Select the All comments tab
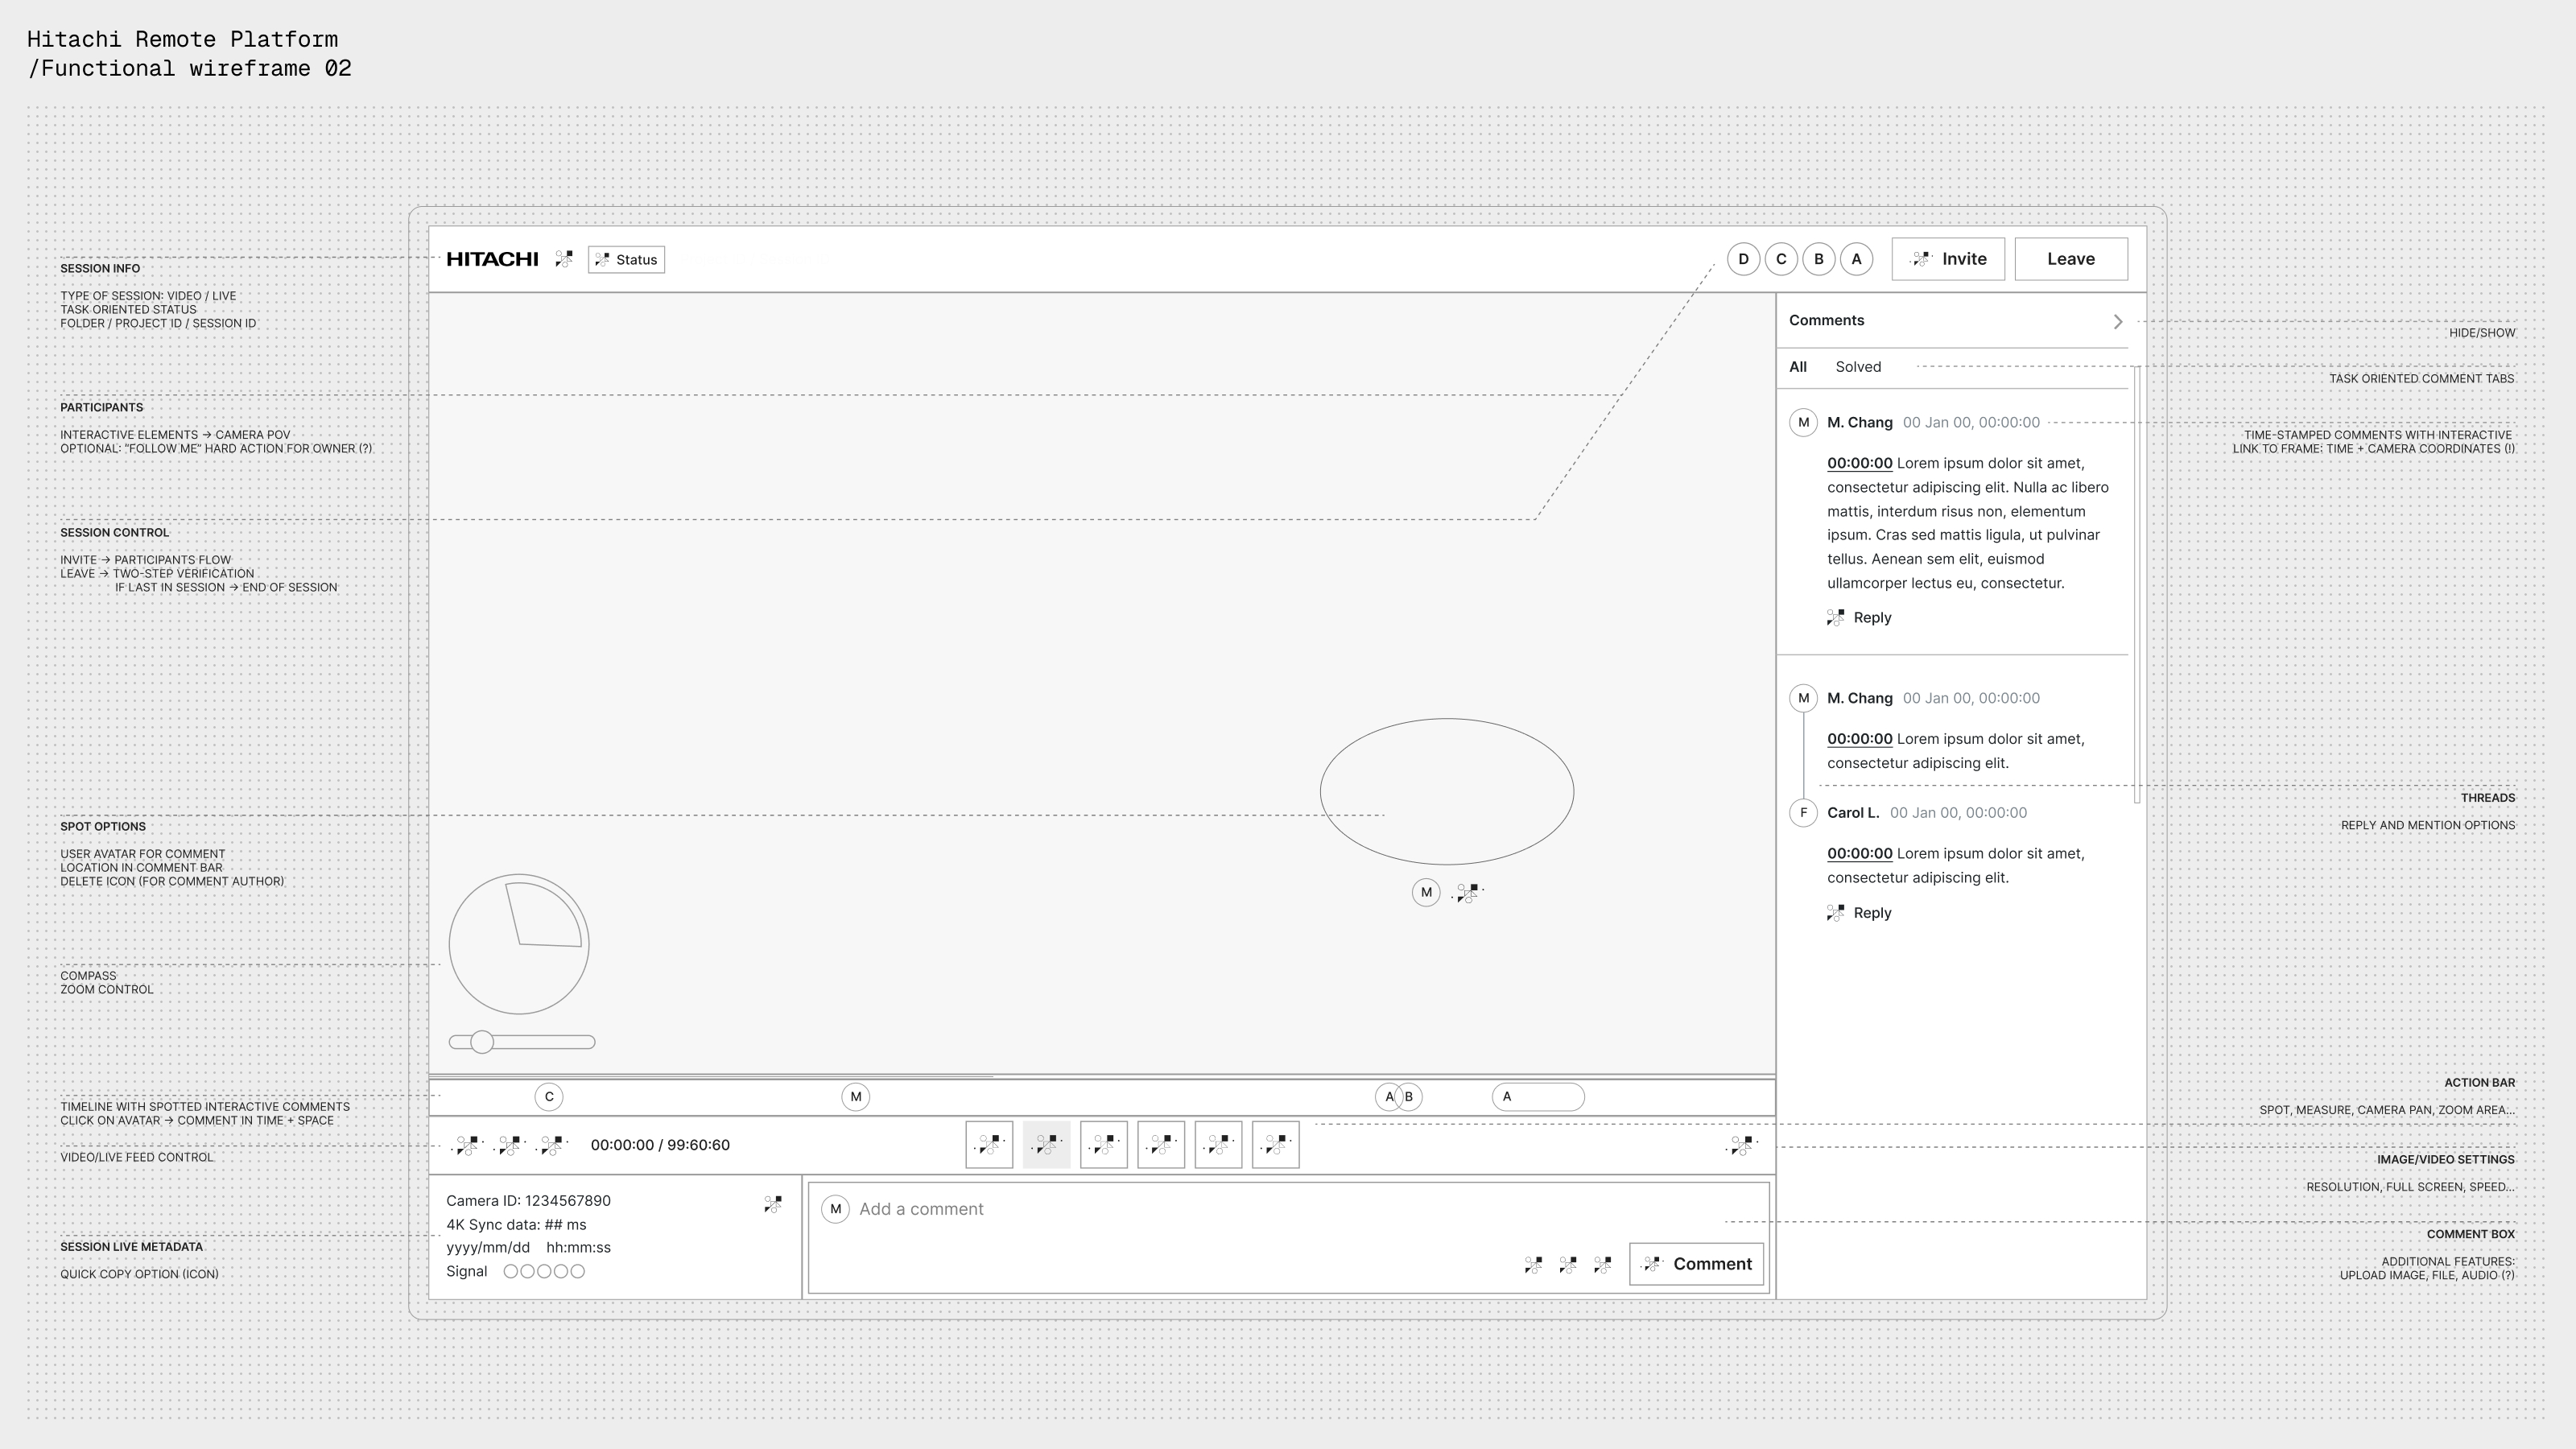2576x1449 pixels. coord(1797,367)
